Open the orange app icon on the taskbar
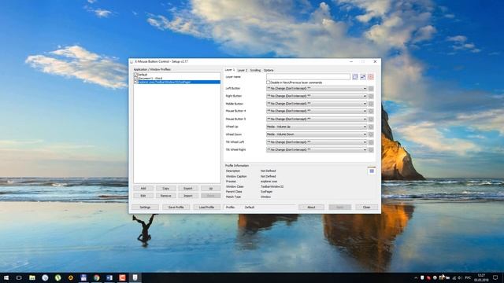Screen dimensions: 504x283 (122, 277)
